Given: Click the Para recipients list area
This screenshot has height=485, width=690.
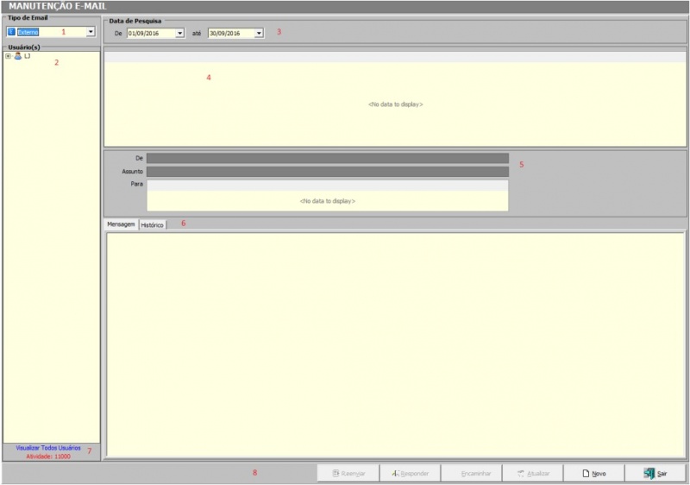Looking at the screenshot, I should 327,199.
